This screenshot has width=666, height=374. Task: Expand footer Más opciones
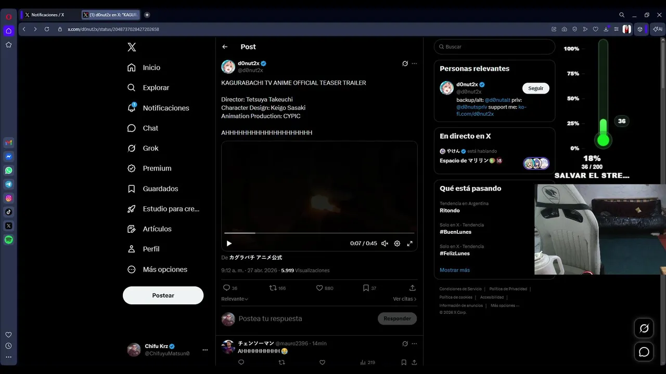tap(505, 305)
